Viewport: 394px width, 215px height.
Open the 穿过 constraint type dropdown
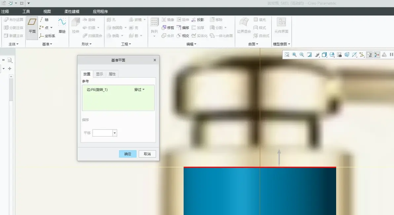[x=139, y=90]
